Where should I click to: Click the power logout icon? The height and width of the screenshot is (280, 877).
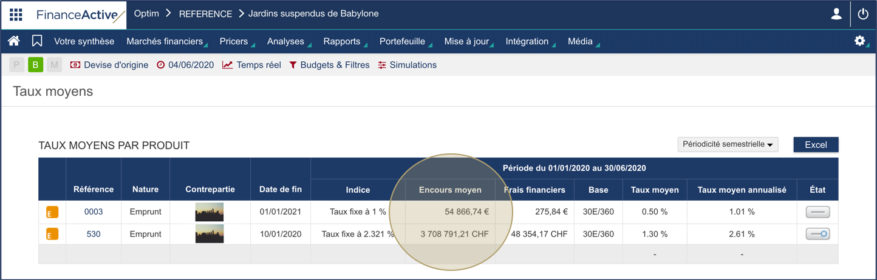pos(863,15)
